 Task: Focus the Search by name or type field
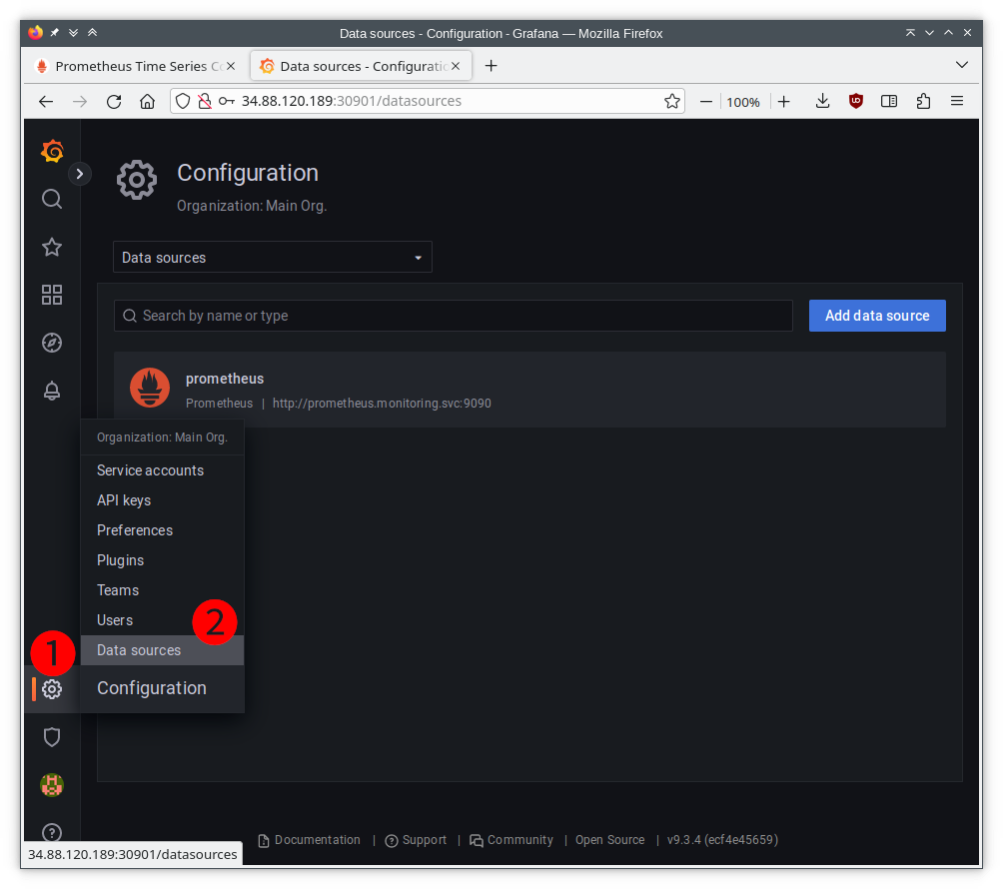pos(453,316)
